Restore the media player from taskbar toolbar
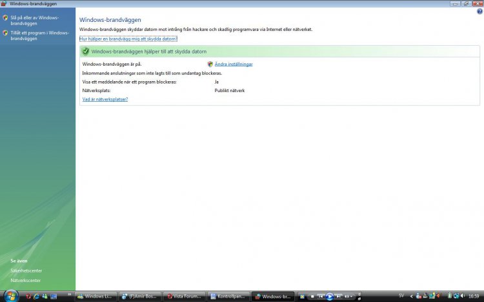The height and width of the screenshot is (302, 484). coord(359,299)
